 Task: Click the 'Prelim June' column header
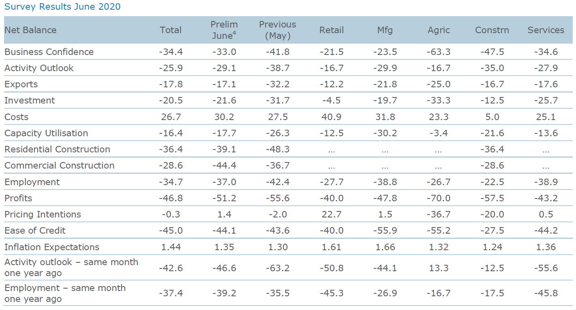[x=224, y=30]
